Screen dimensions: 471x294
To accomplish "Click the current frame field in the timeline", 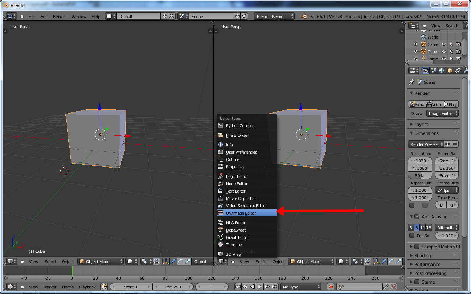I will click(x=212, y=287).
